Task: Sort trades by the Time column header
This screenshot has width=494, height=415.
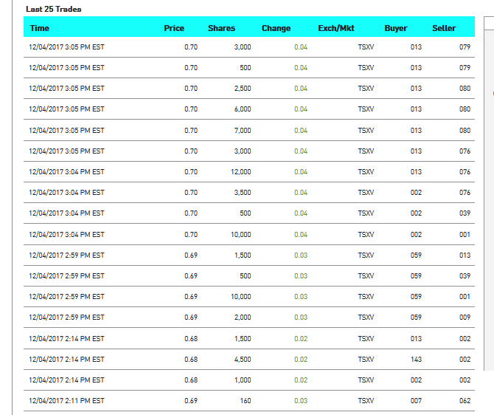Action: pos(40,28)
